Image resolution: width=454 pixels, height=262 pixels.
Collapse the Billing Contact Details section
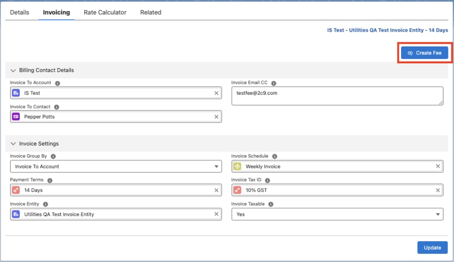pos(13,70)
